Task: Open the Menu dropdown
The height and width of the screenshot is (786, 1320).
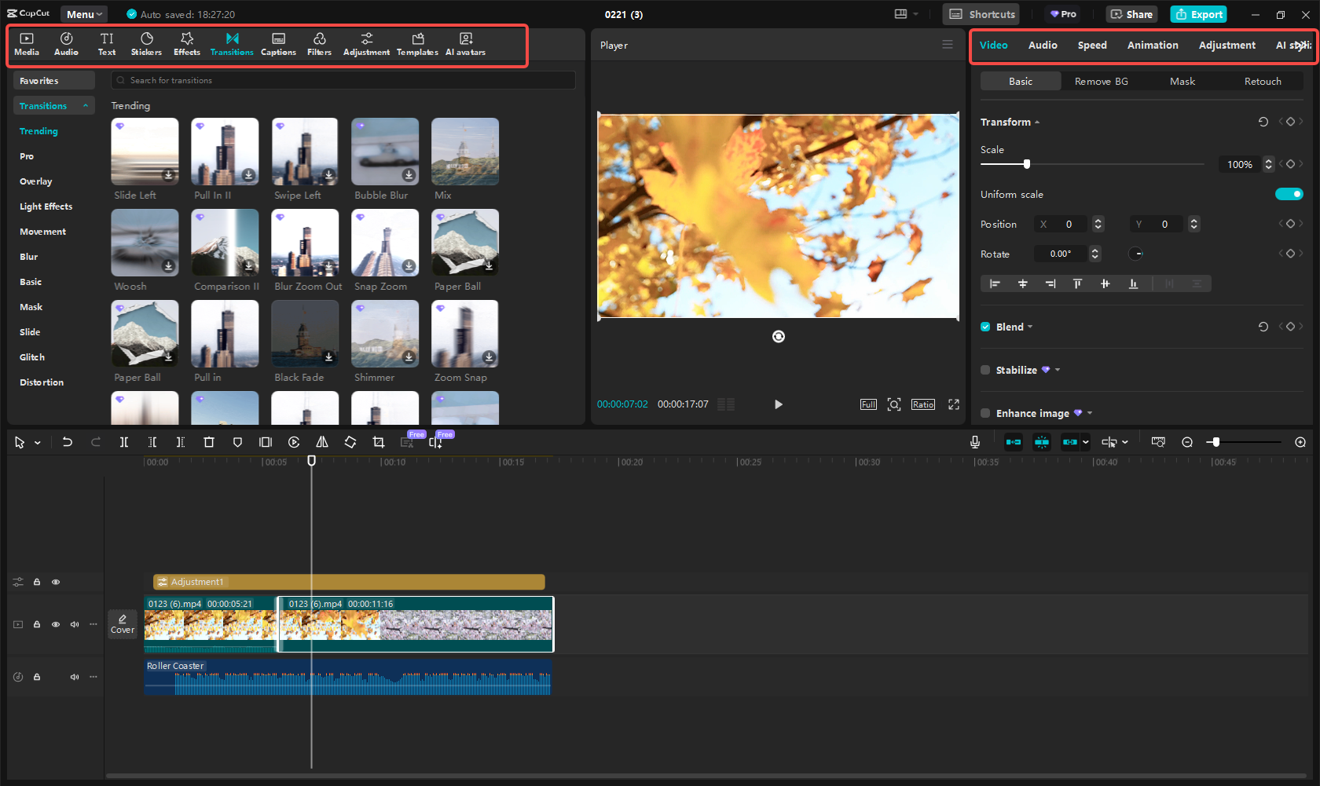Action: [83, 13]
